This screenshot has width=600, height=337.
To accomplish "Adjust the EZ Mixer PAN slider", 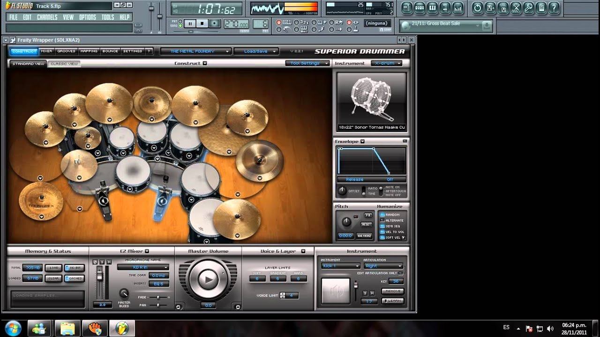I will pos(159,305).
